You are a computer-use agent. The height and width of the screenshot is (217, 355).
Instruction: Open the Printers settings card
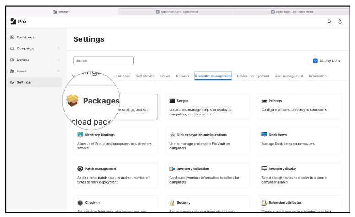point(300,107)
